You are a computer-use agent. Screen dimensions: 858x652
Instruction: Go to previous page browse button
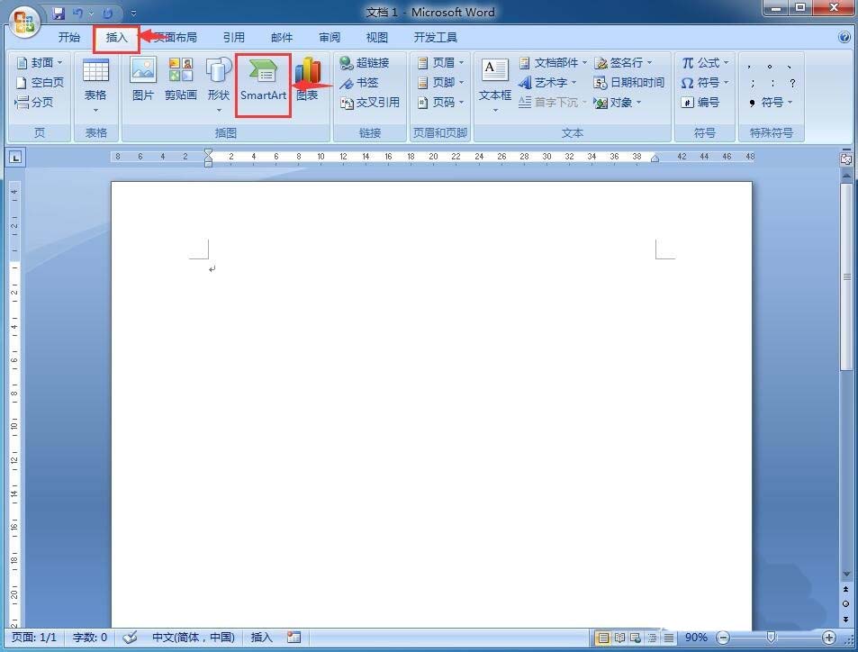coord(846,589)
